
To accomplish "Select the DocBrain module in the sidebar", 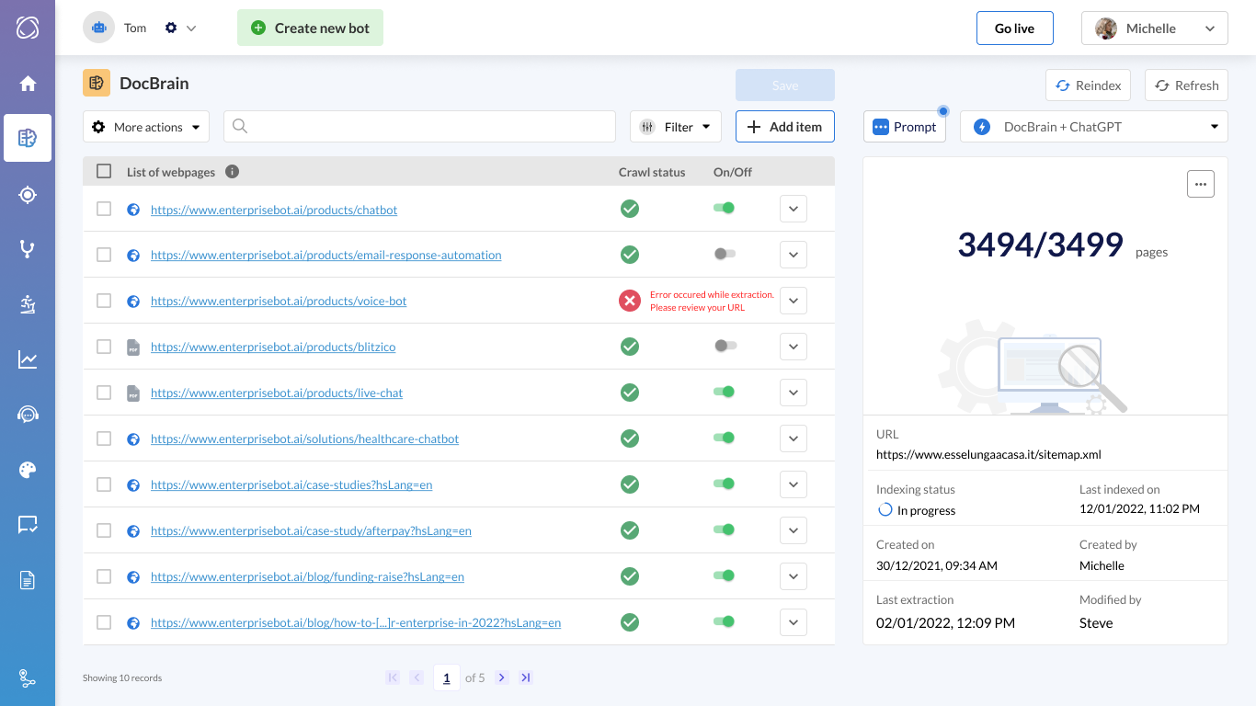I will click(x=27, y=138).
